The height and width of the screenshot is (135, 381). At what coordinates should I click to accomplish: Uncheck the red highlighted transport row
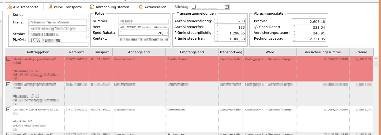[8, 59]
